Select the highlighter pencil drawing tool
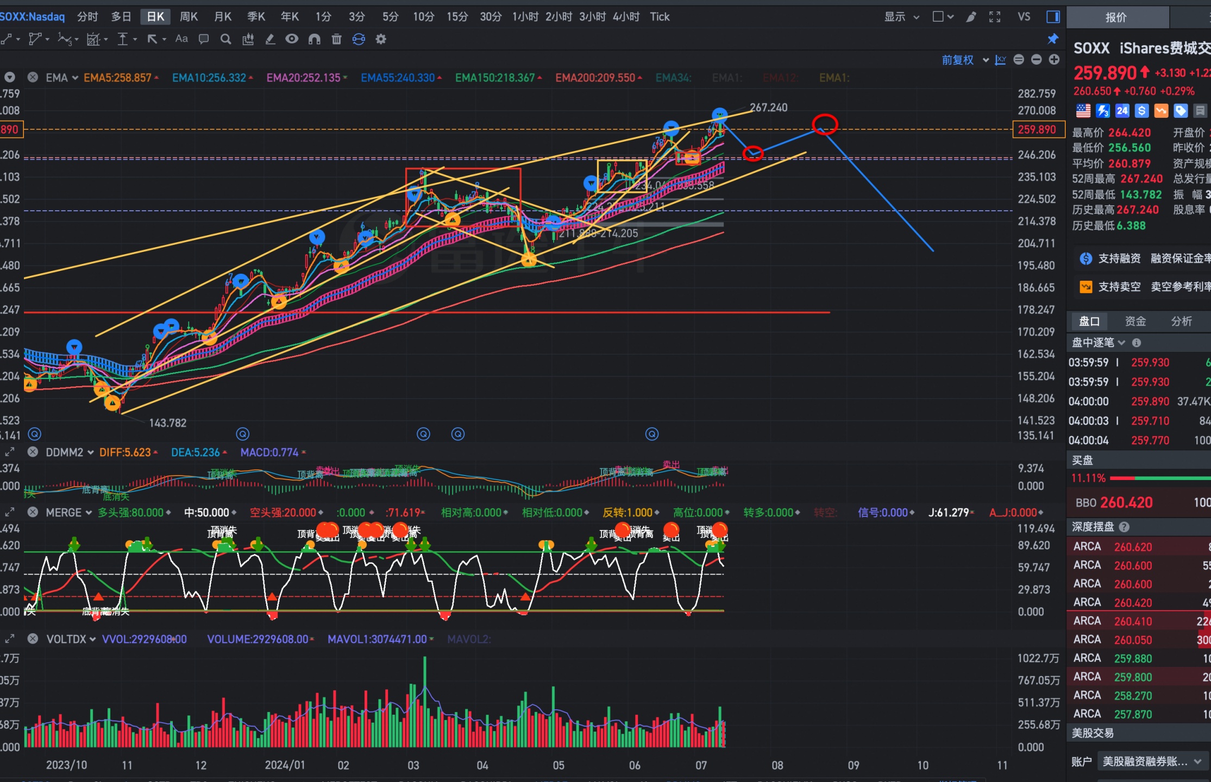The image size is (1211, 782). (270, 39)
